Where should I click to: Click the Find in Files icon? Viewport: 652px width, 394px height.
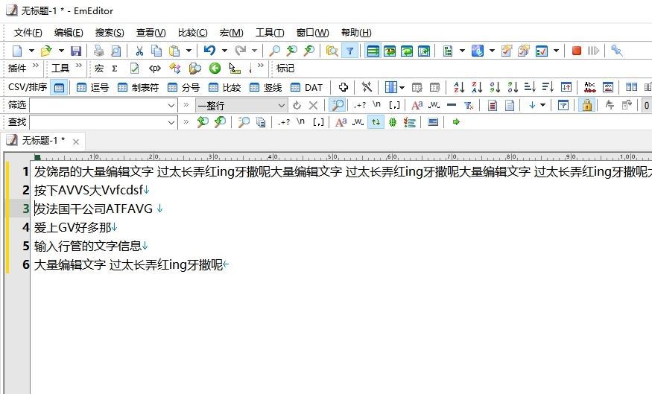pos(332,51)
